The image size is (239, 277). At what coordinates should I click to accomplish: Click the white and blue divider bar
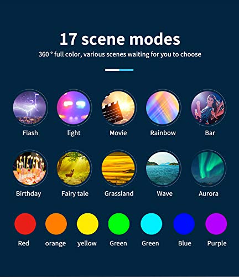click(119, 70)
